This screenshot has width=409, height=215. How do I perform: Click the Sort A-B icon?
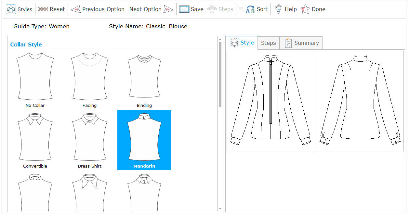click(250, 9)
